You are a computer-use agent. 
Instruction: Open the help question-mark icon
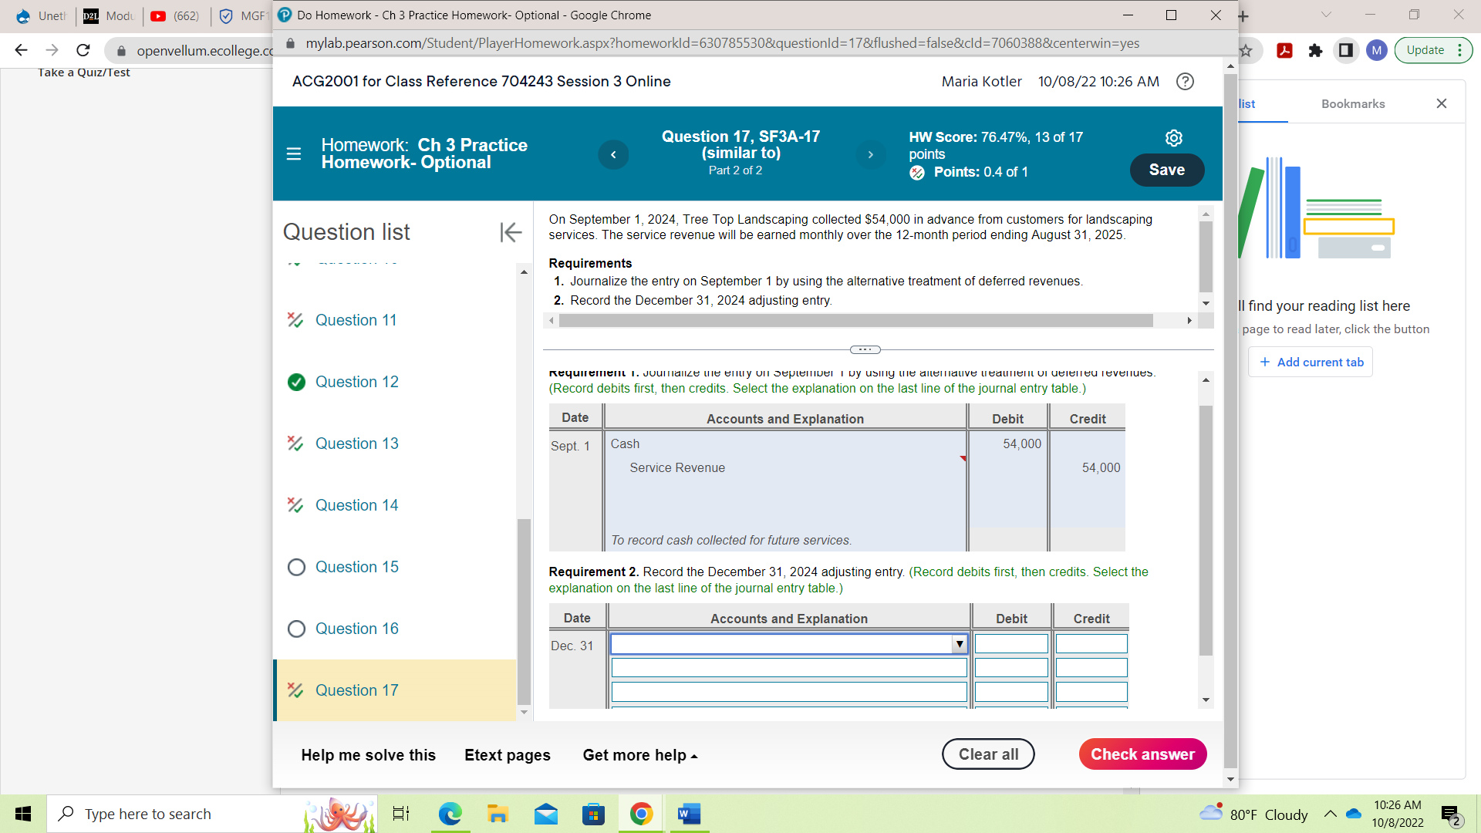pos(1185,81)
